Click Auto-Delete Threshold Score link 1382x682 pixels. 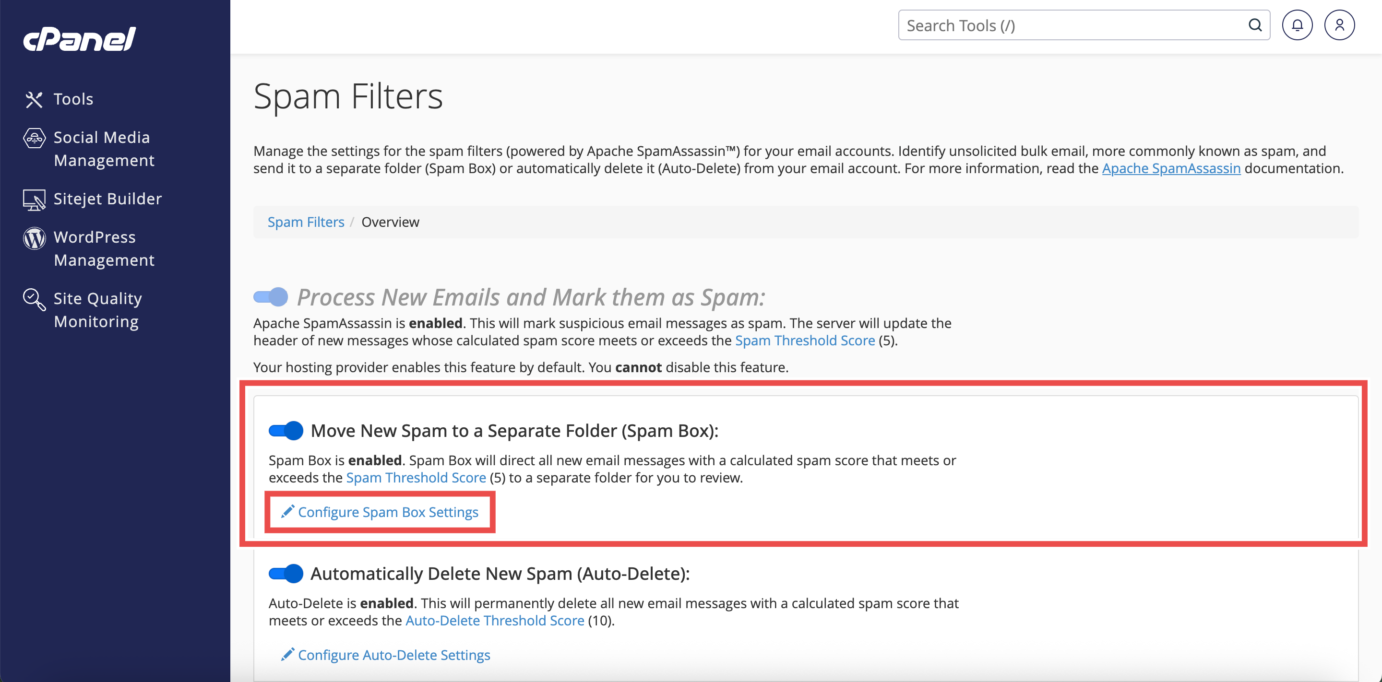(494, 620)
